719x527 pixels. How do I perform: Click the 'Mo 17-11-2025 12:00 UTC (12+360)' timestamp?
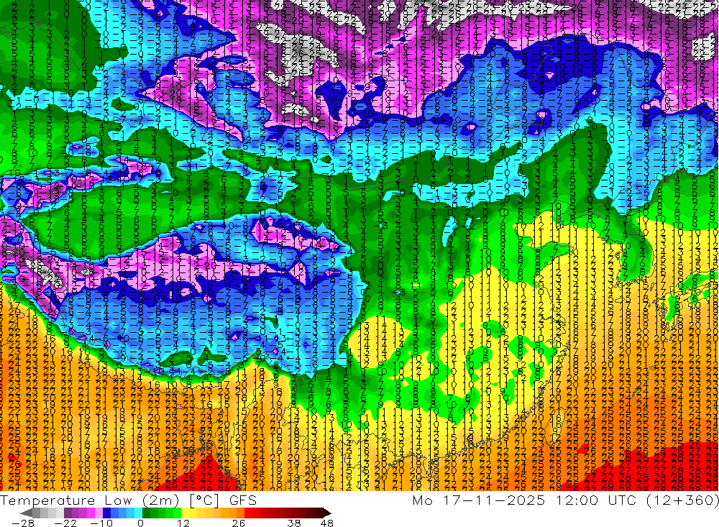(565, 500)
